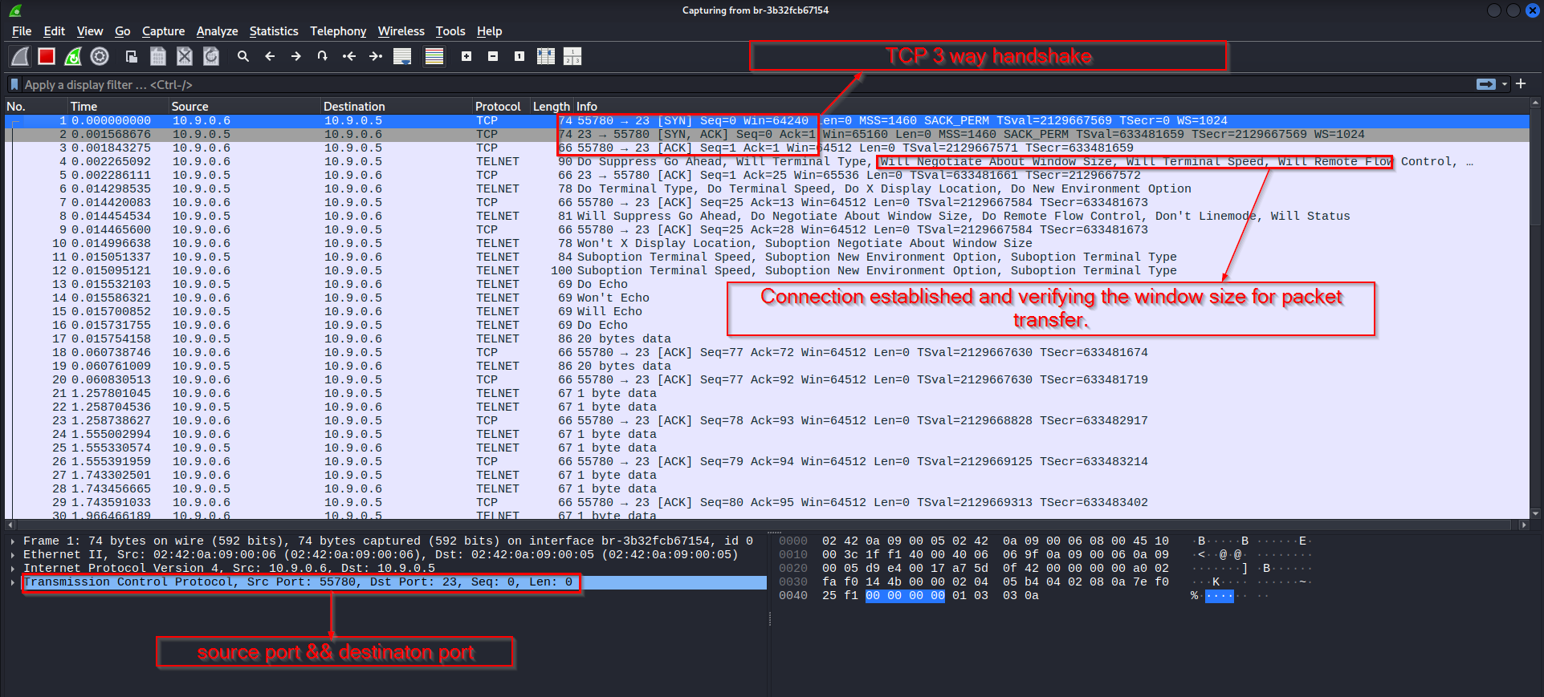Viewport: 1544px width, 697px height.
Task: Click the filter bookmark icon
Action: pyautogui.click(x=14, y=84)
